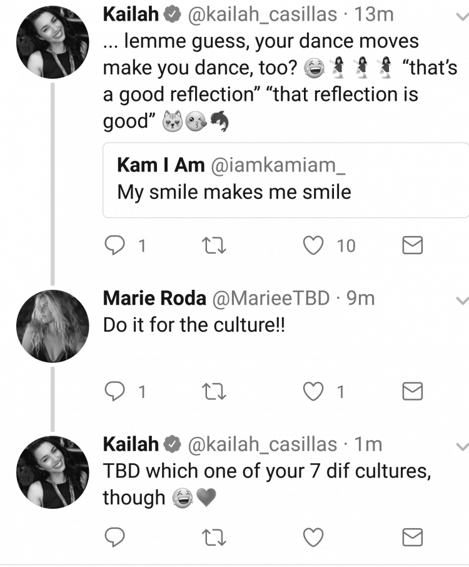Open the quoted Kam I Am tweet

pyautogui.click(x=286, y=180)
